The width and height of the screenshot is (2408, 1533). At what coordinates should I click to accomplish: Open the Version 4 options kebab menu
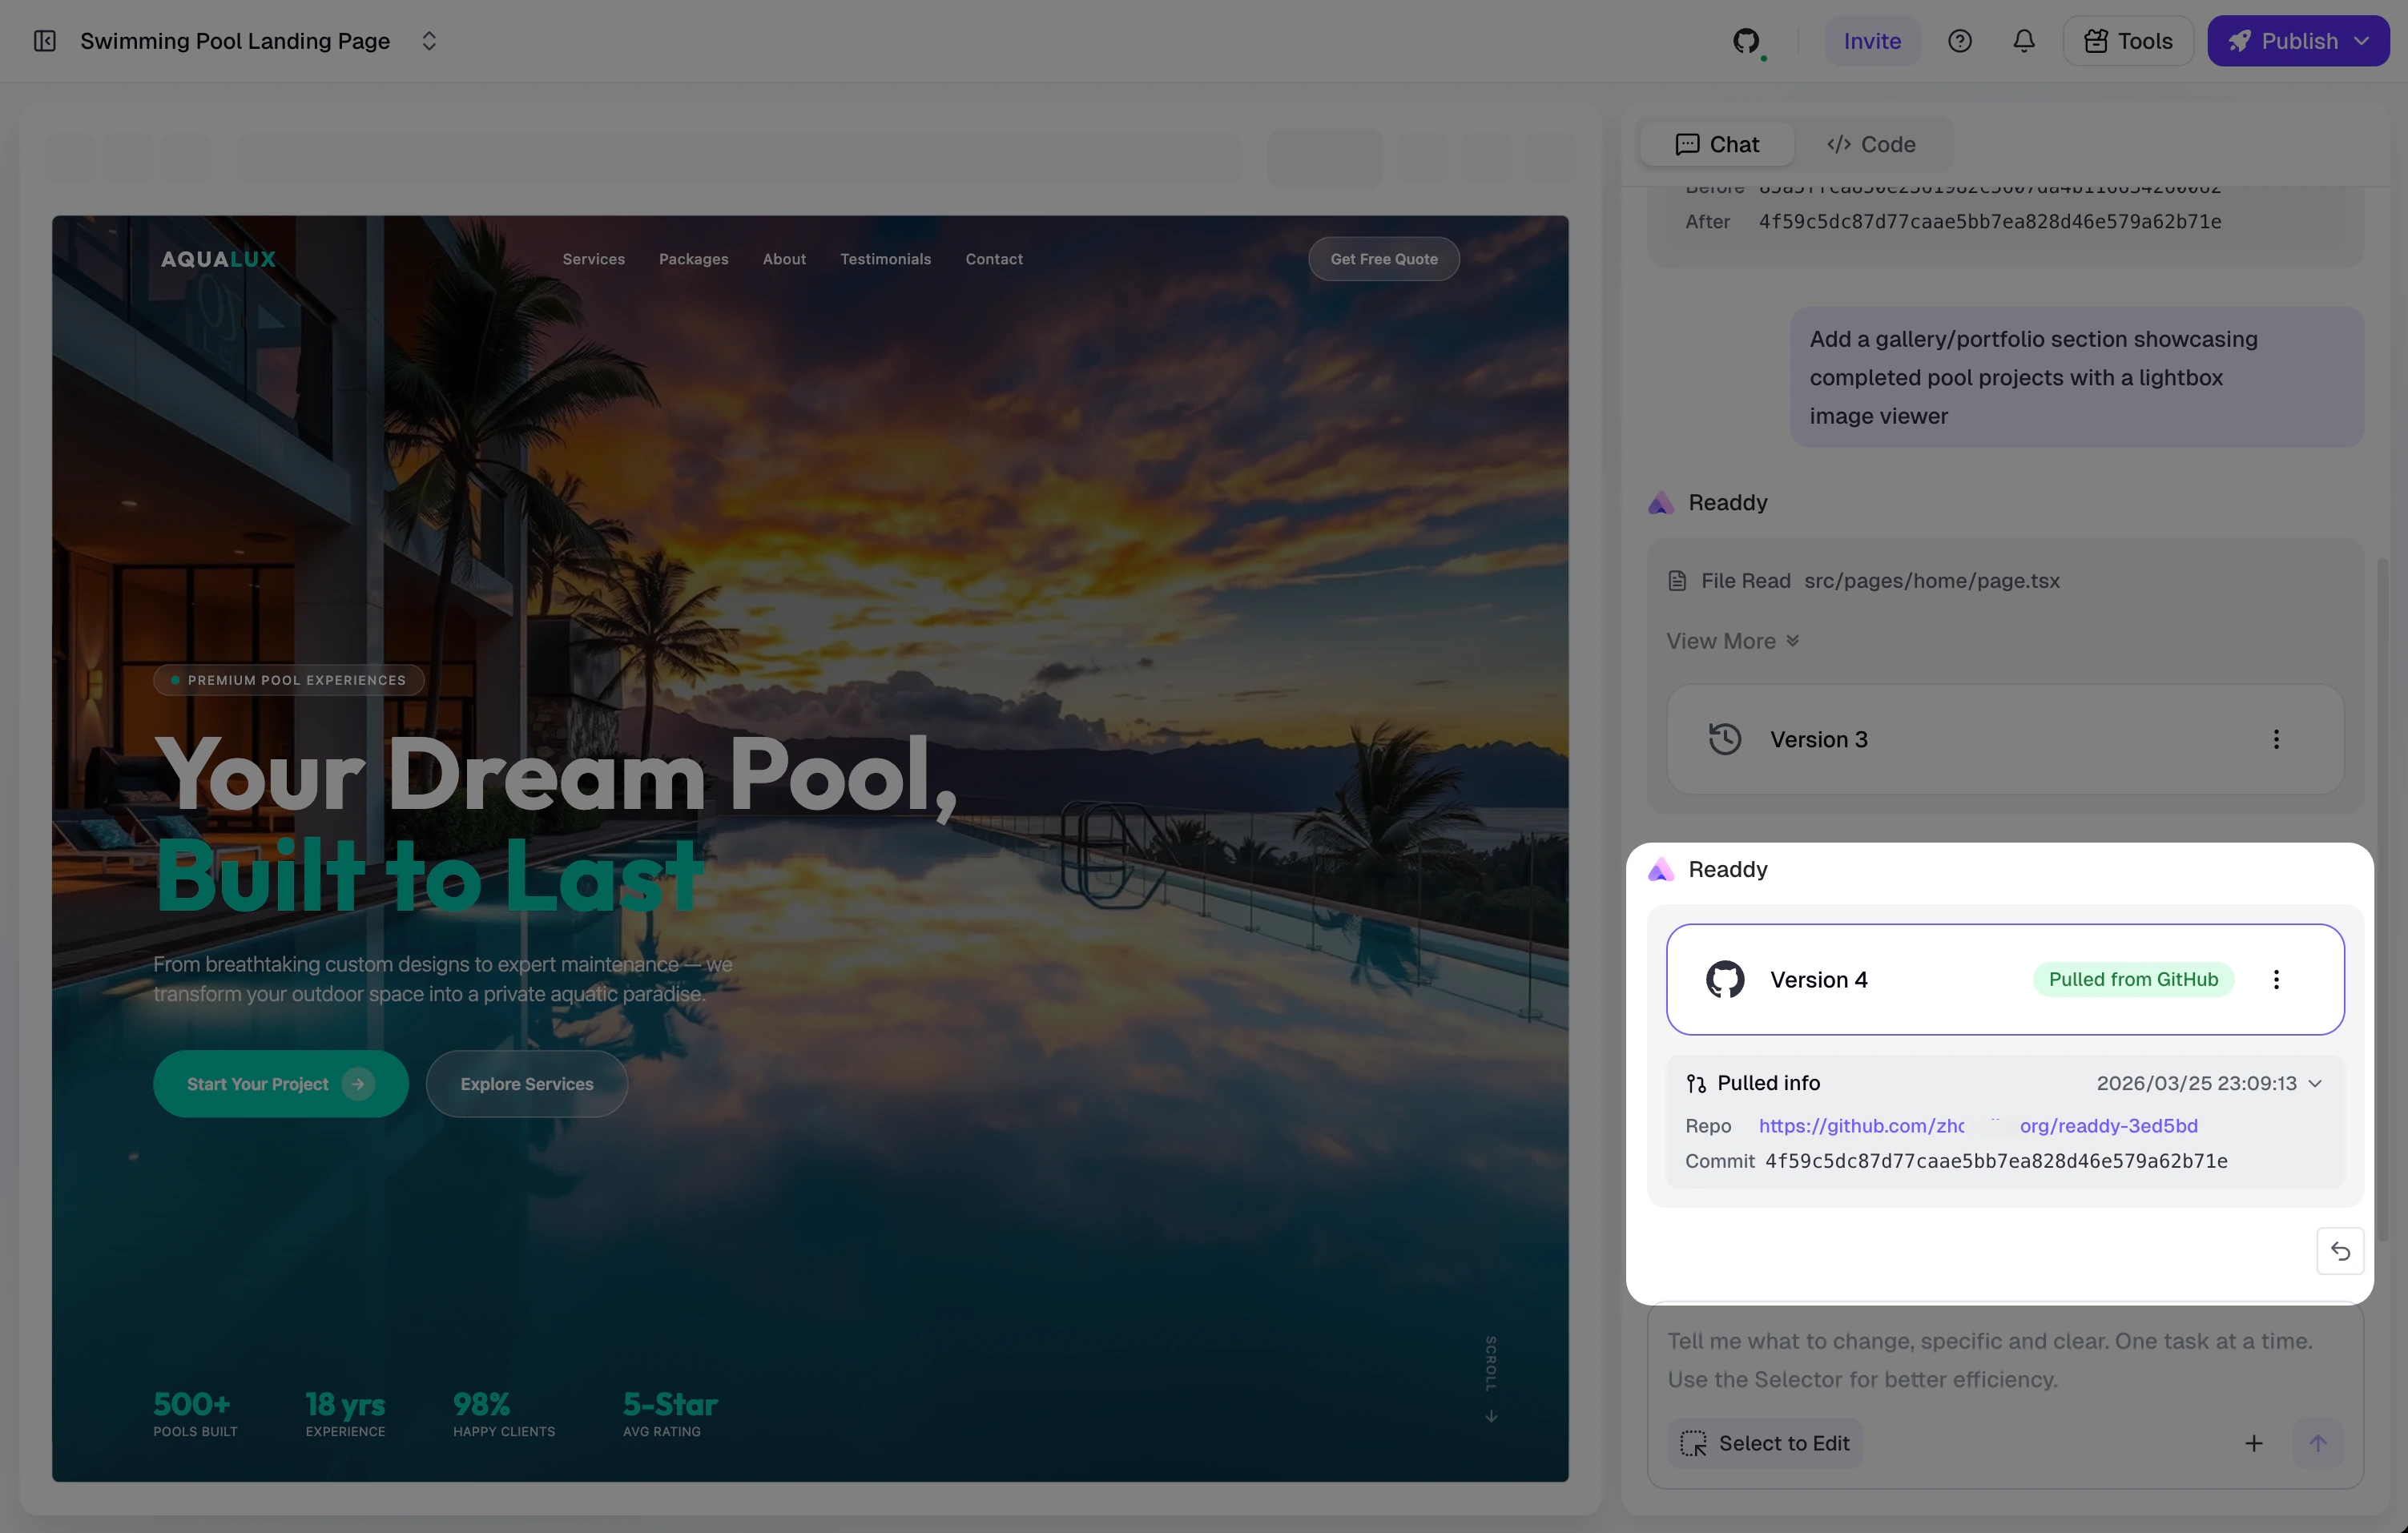pos(2276,979)
